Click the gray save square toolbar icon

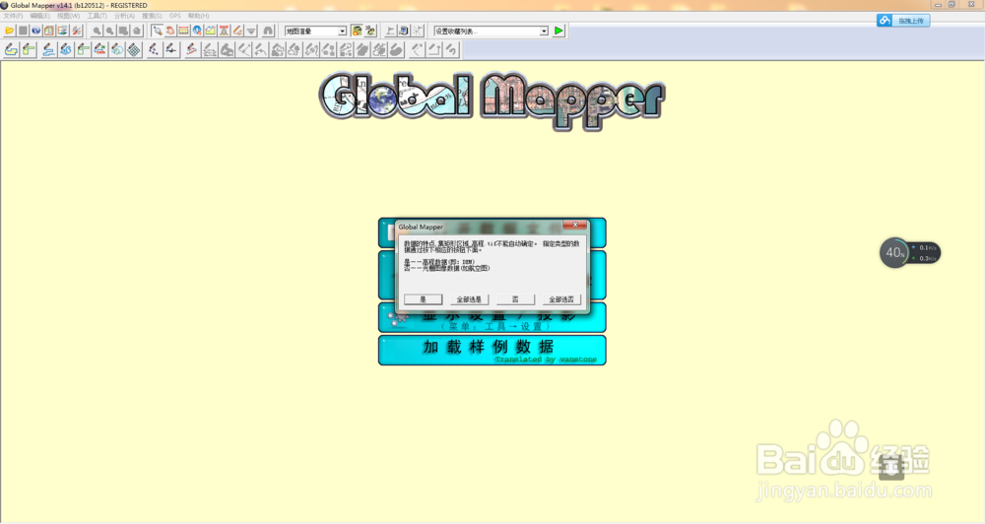pos(24,31)
